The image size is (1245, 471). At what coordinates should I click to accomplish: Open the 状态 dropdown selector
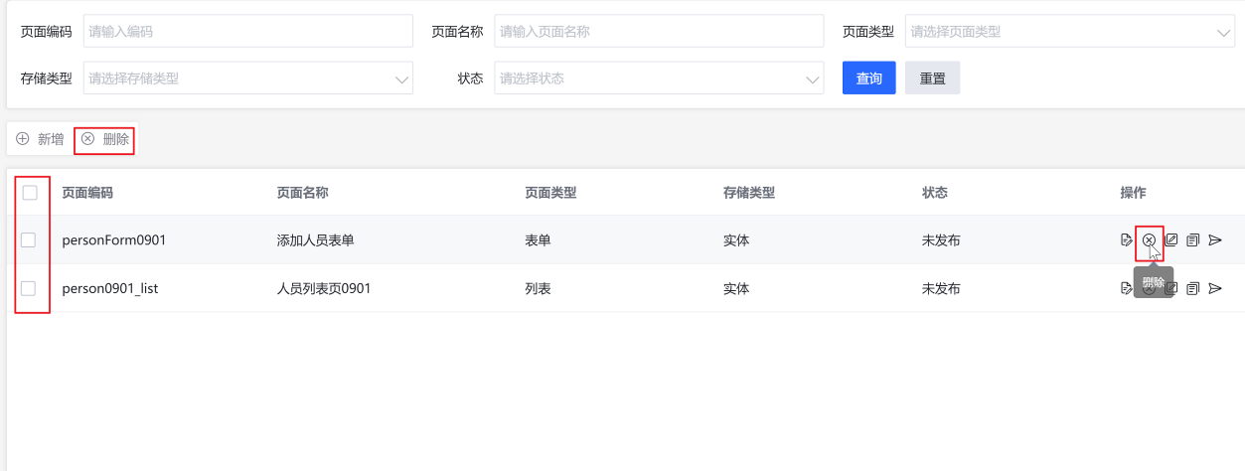pyautogui.click(x=658, y=78)
